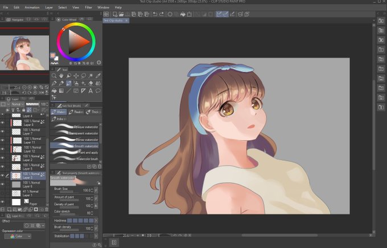The width and height of the screenshot is (387, 248).
Task: Select the Eraser tool
Action: pos(90,84)
